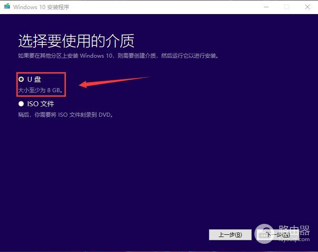Click the Windows 10 setup title bar icon
The height and width of the screenshot is (252, 318).
pos(7,6)
